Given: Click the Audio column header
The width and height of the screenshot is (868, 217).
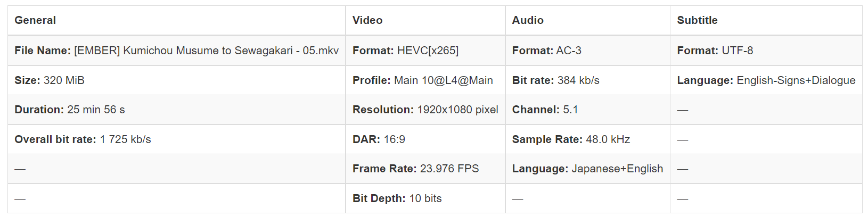Looking at the screenshot, I should tap(528, 20).
